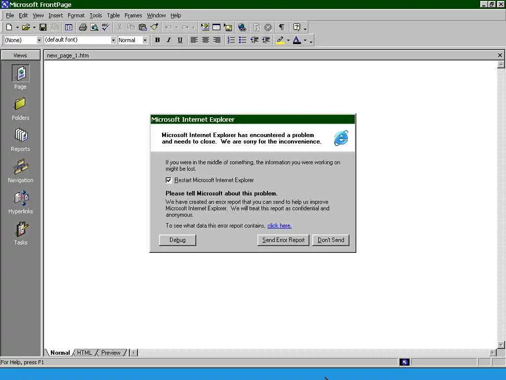
Task: Click the Insert Component icon
Action: pyautogui.click(x=205, y=28)
